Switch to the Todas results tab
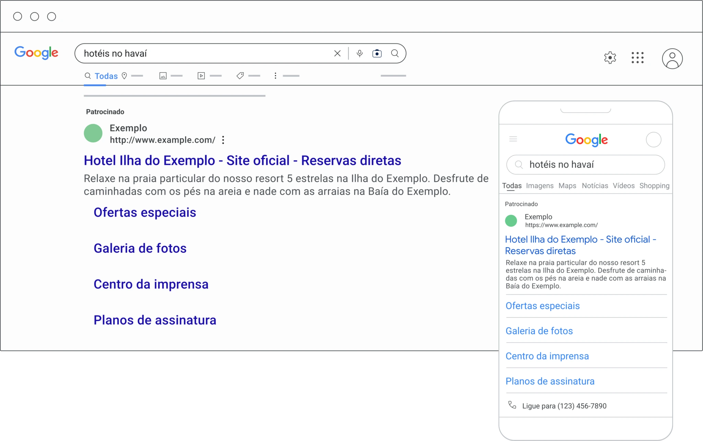 tap(106, 76)
